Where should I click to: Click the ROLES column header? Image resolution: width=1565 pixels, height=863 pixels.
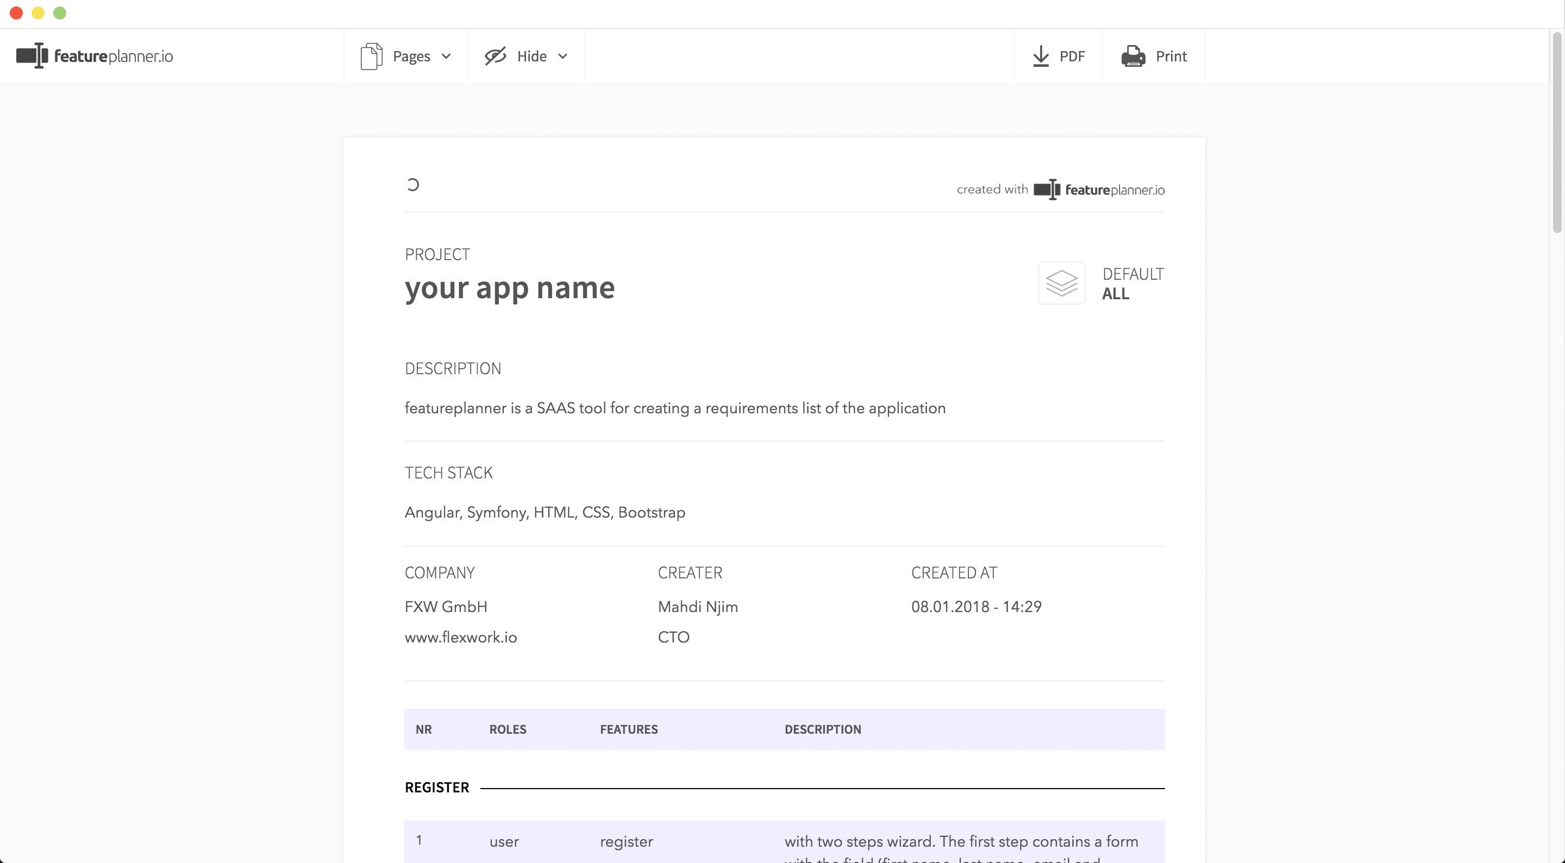pyautogui.click(x=508, y=729)
